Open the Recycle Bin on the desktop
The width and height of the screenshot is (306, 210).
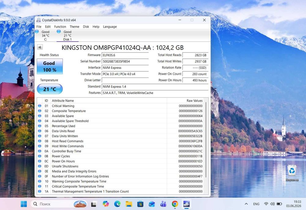click(x=292, y=173)
